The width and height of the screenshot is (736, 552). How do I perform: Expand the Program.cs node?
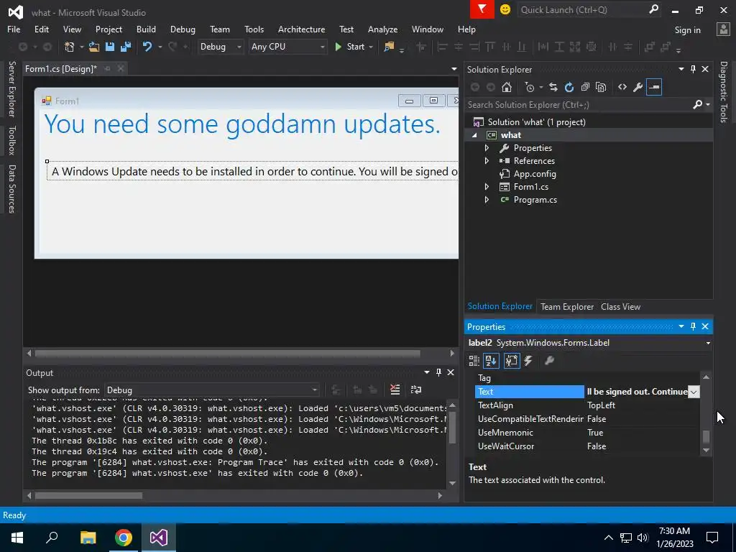point(487,200)
